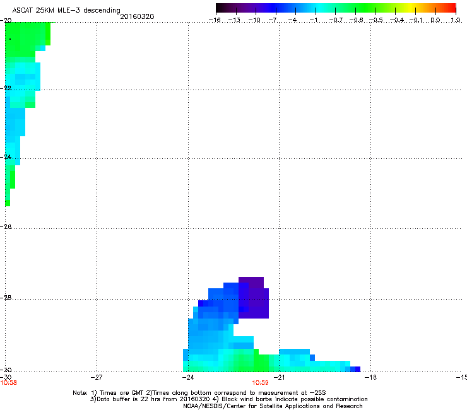467x410 pixels.
Task: Click the bright green data cells along the -30 latitude line
Action: point(261,363)
